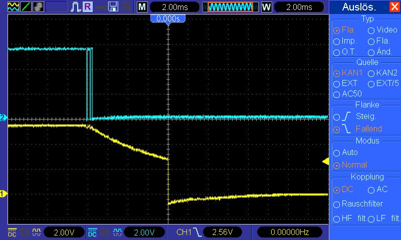
Task: Click the yellow-cyan waveform icon in toolbar
Action: 14,7
